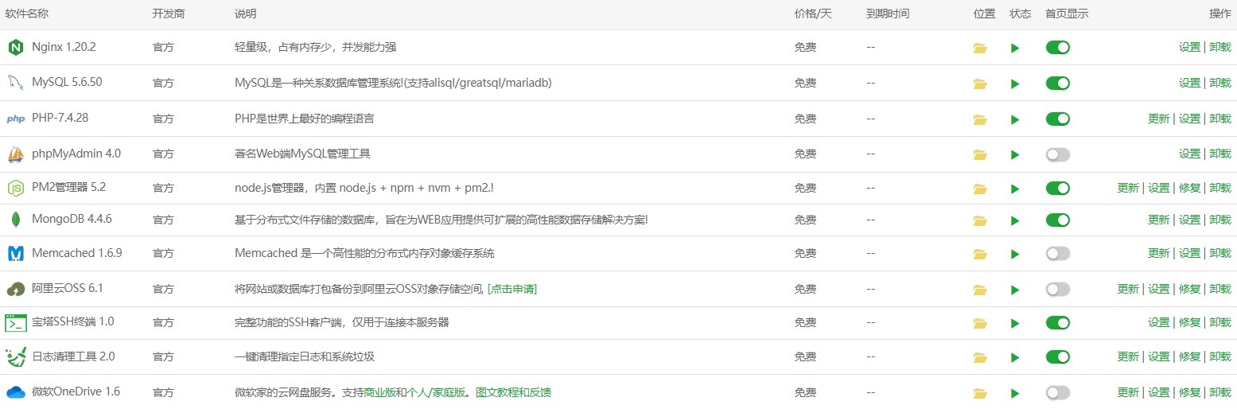Click 修复 for PM2管理器 5.2
The width and height of the screenshot is (1237, 409).
(x=1189, y=188)
